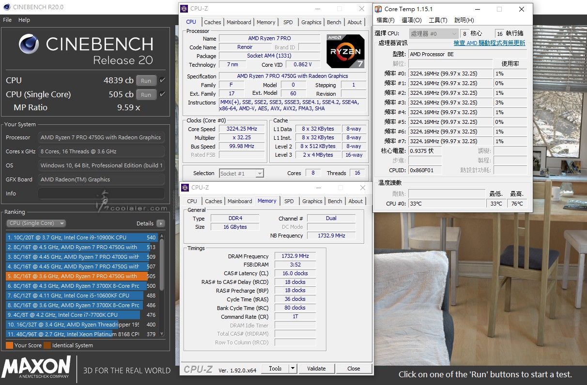Screen dimensions: 587x385
Task: Open Graphics tab in CPU-Z memory window
Action: (x=312, y=201)
